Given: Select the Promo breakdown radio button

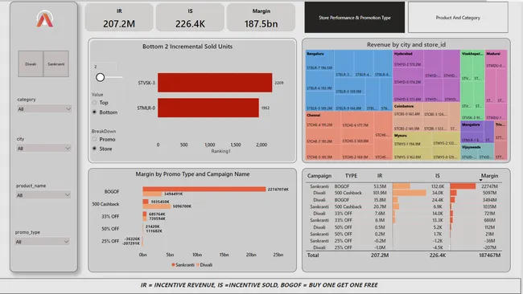Looking at the screenshot, I should coord(94,139).
